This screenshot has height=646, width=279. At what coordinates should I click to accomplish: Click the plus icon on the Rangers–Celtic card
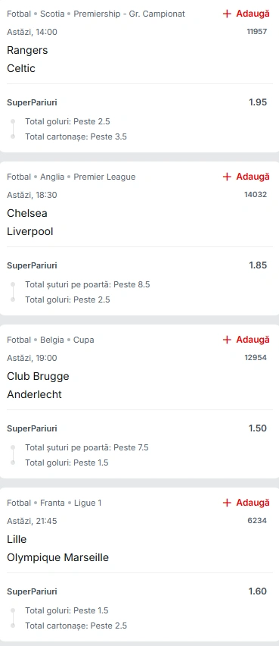(227, 14)
